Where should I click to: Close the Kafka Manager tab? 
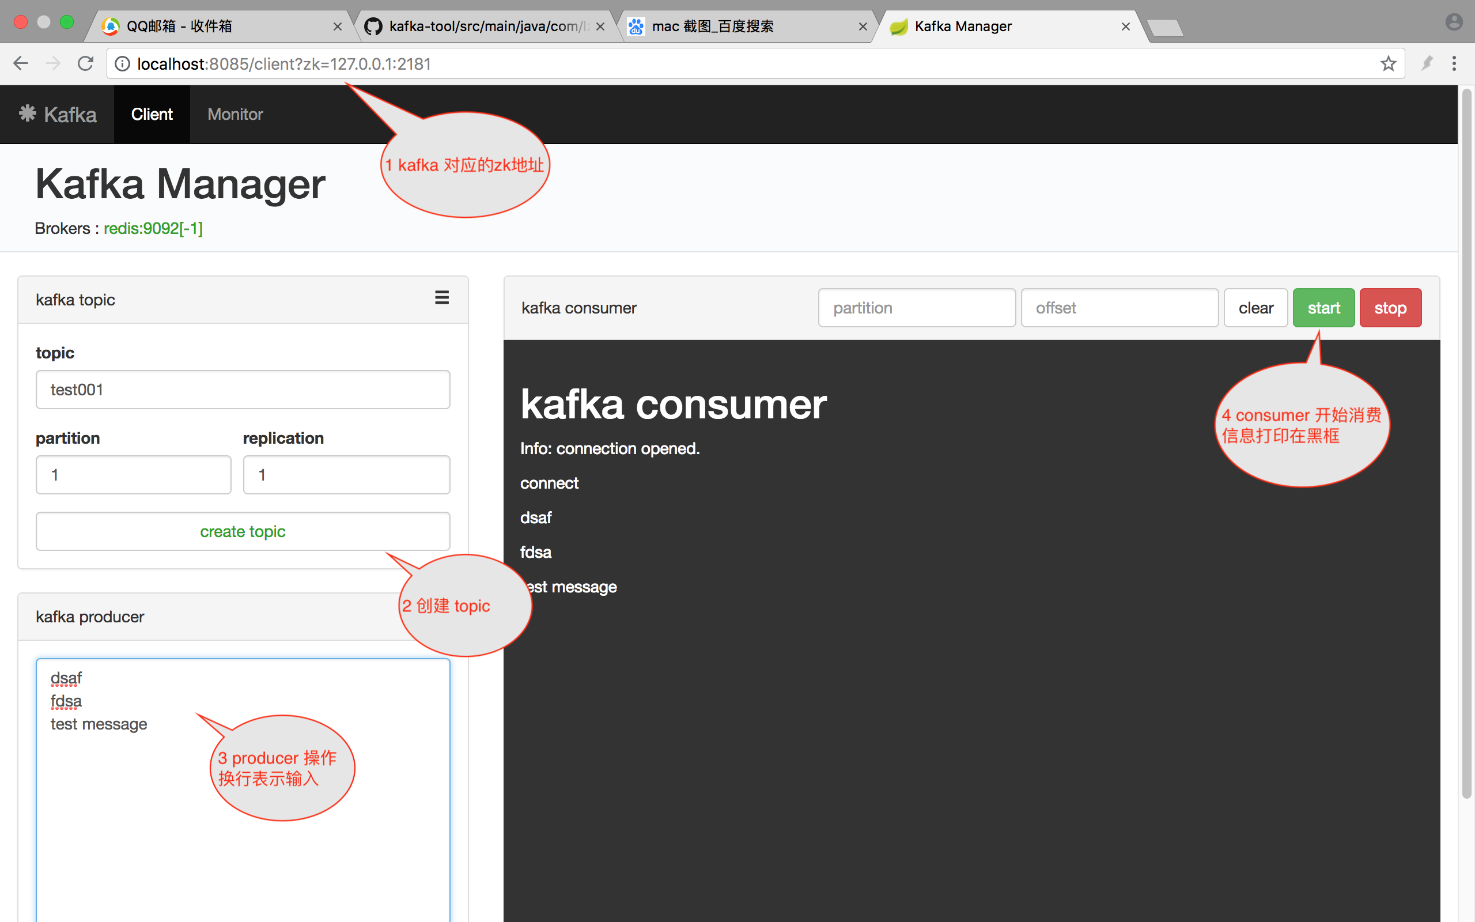pos(1126,27)
